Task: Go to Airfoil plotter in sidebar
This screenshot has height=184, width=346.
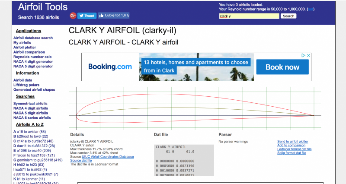Action: click(x=25, y=48)
